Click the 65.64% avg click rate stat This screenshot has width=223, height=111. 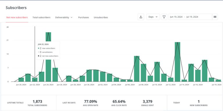pos(119,101)
